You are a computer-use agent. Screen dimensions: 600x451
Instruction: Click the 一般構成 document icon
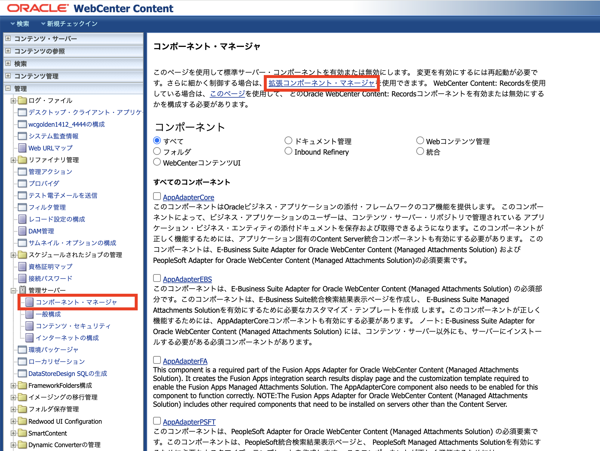point(29,314)
